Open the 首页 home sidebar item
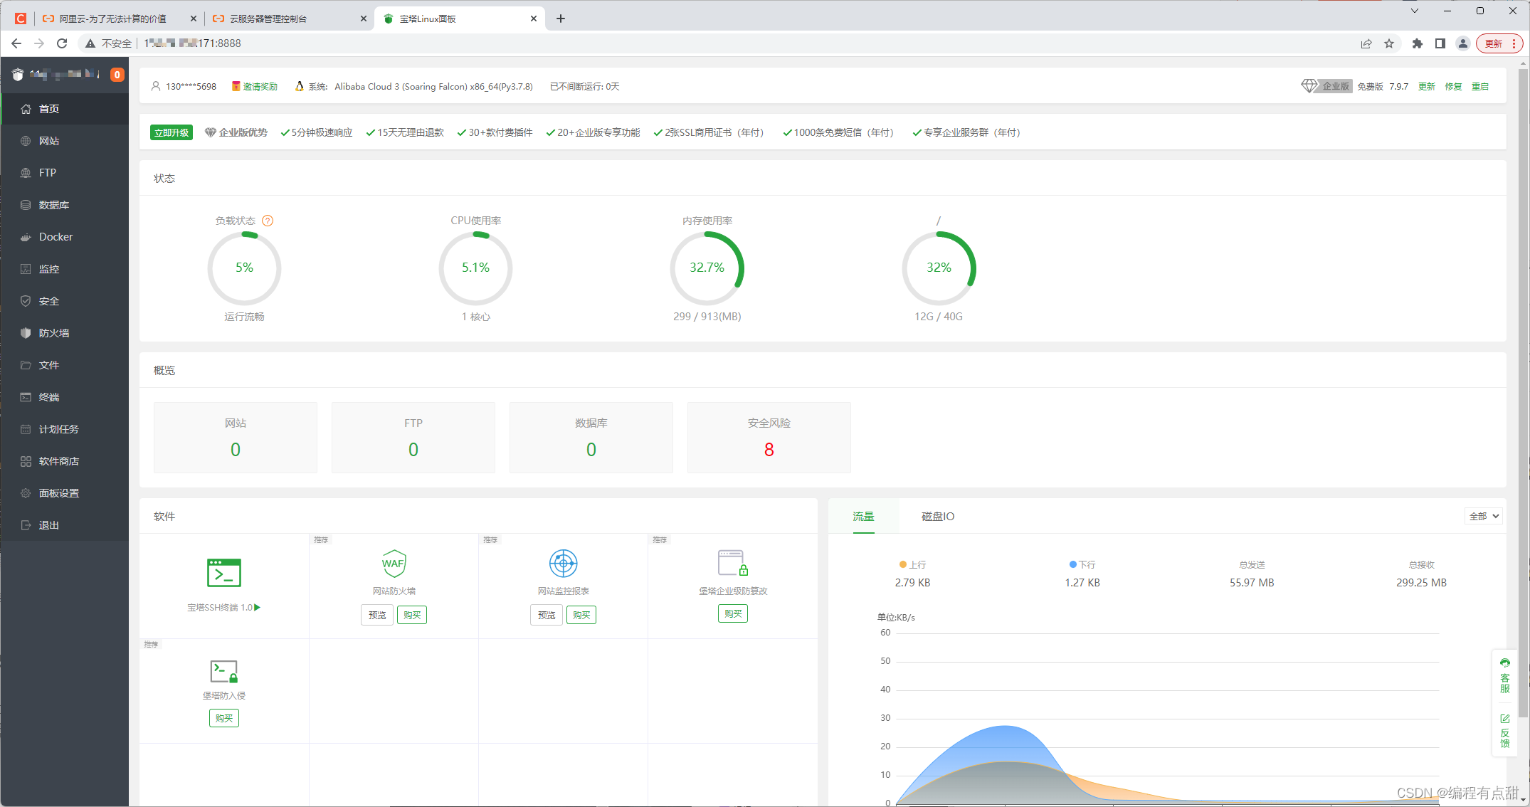Image resolution: width=1530 pixels, height=807 pixels. tap(65, 109)
